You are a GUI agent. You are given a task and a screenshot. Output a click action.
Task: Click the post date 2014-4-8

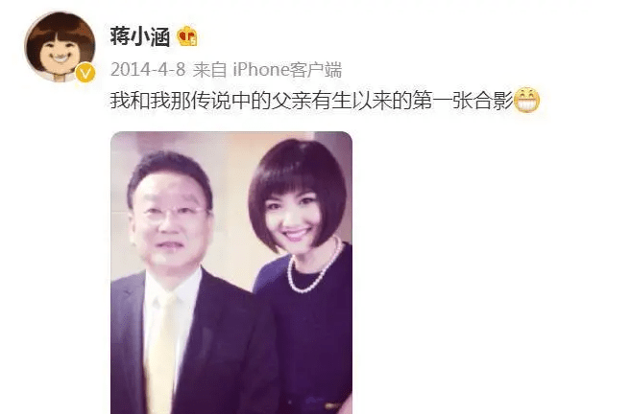pos(148,70)
